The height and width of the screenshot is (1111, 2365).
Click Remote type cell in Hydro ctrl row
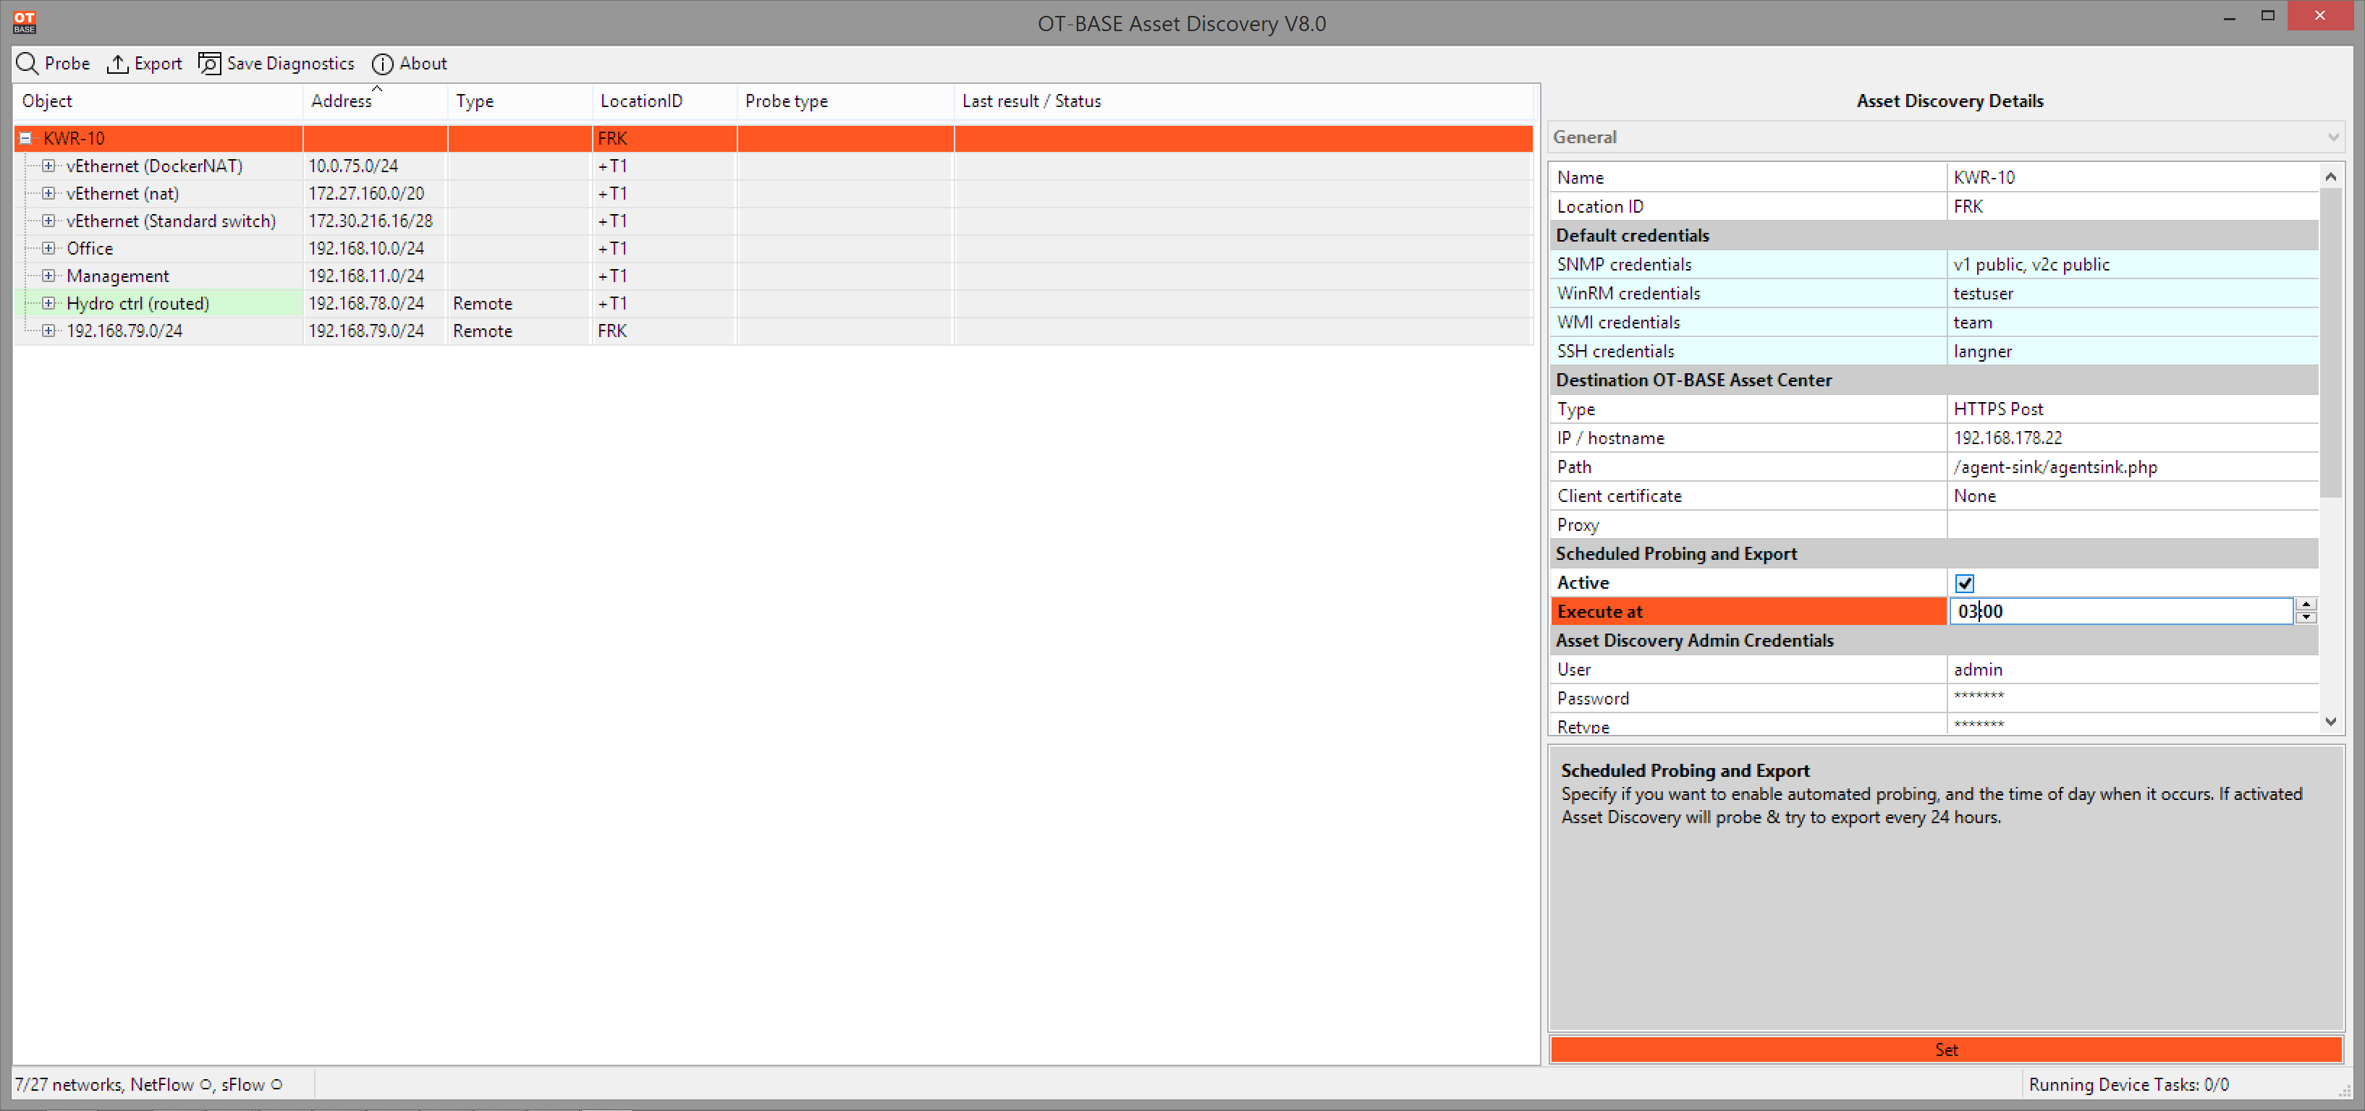click(x=483, y=304)
